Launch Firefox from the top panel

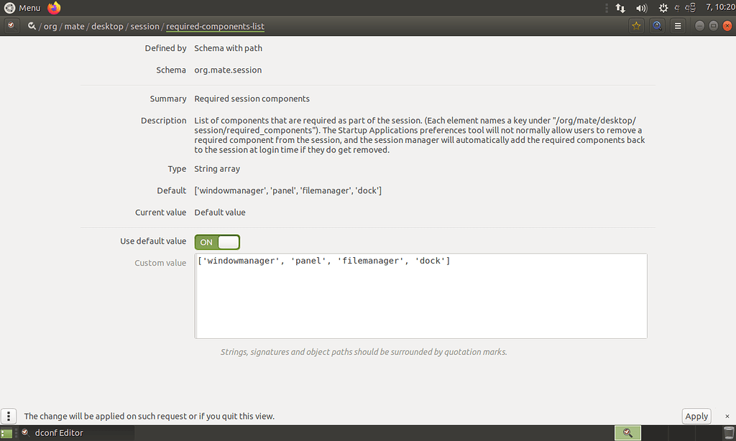point(55,8)
